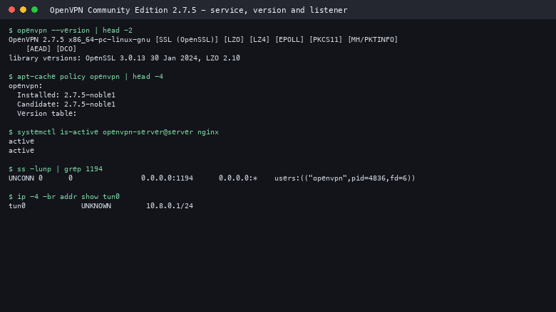Screen dimensions: 556x312
Task: Click the 'UNKNOWN' interface state
Action: pyautogui.click(x=96, y=205)
